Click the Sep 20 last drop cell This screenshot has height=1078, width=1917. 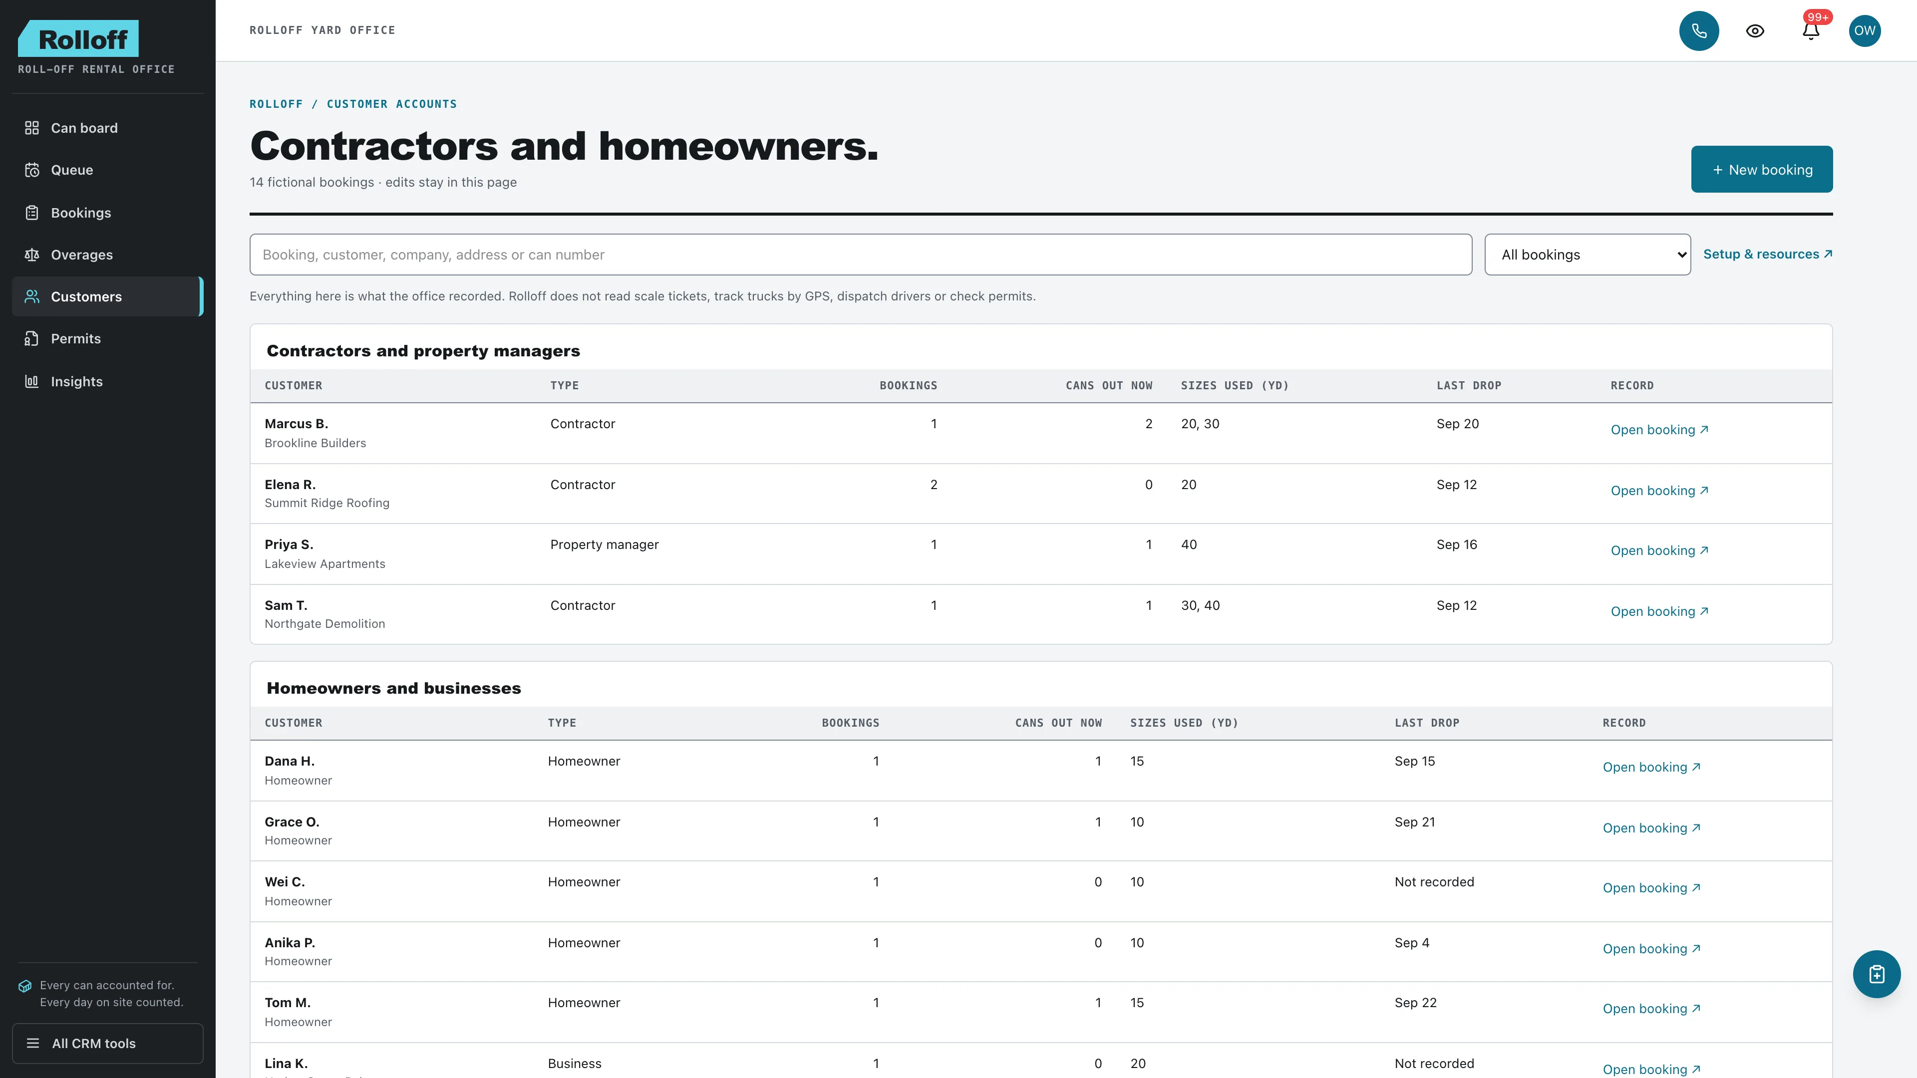(x=1457, y=424)
